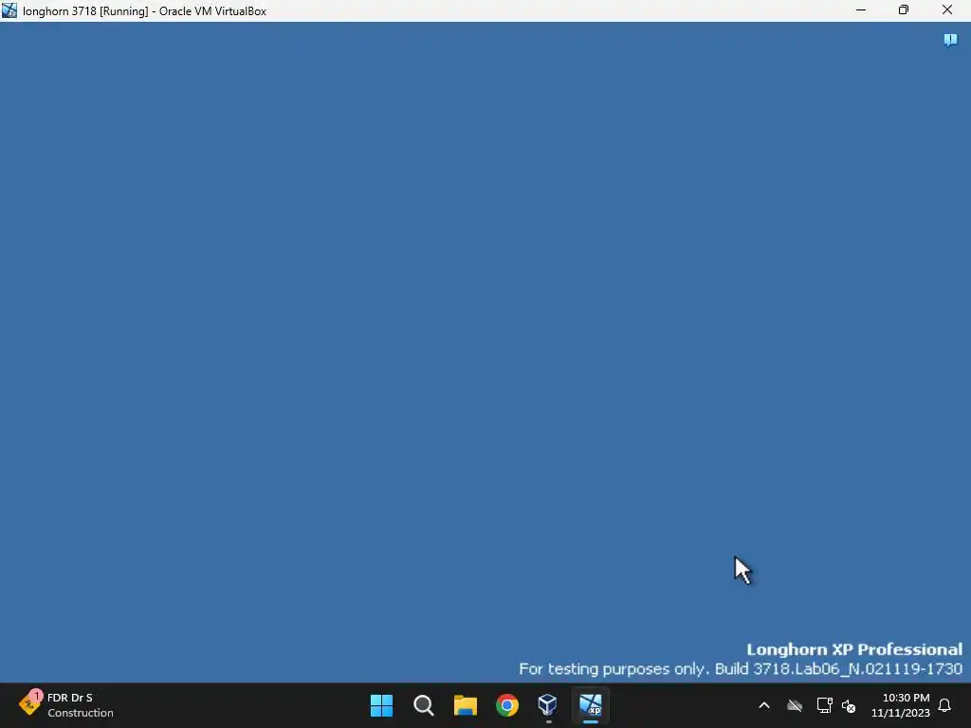
Task: Show hidden system tray icons
Action: [x=764, y=705]
